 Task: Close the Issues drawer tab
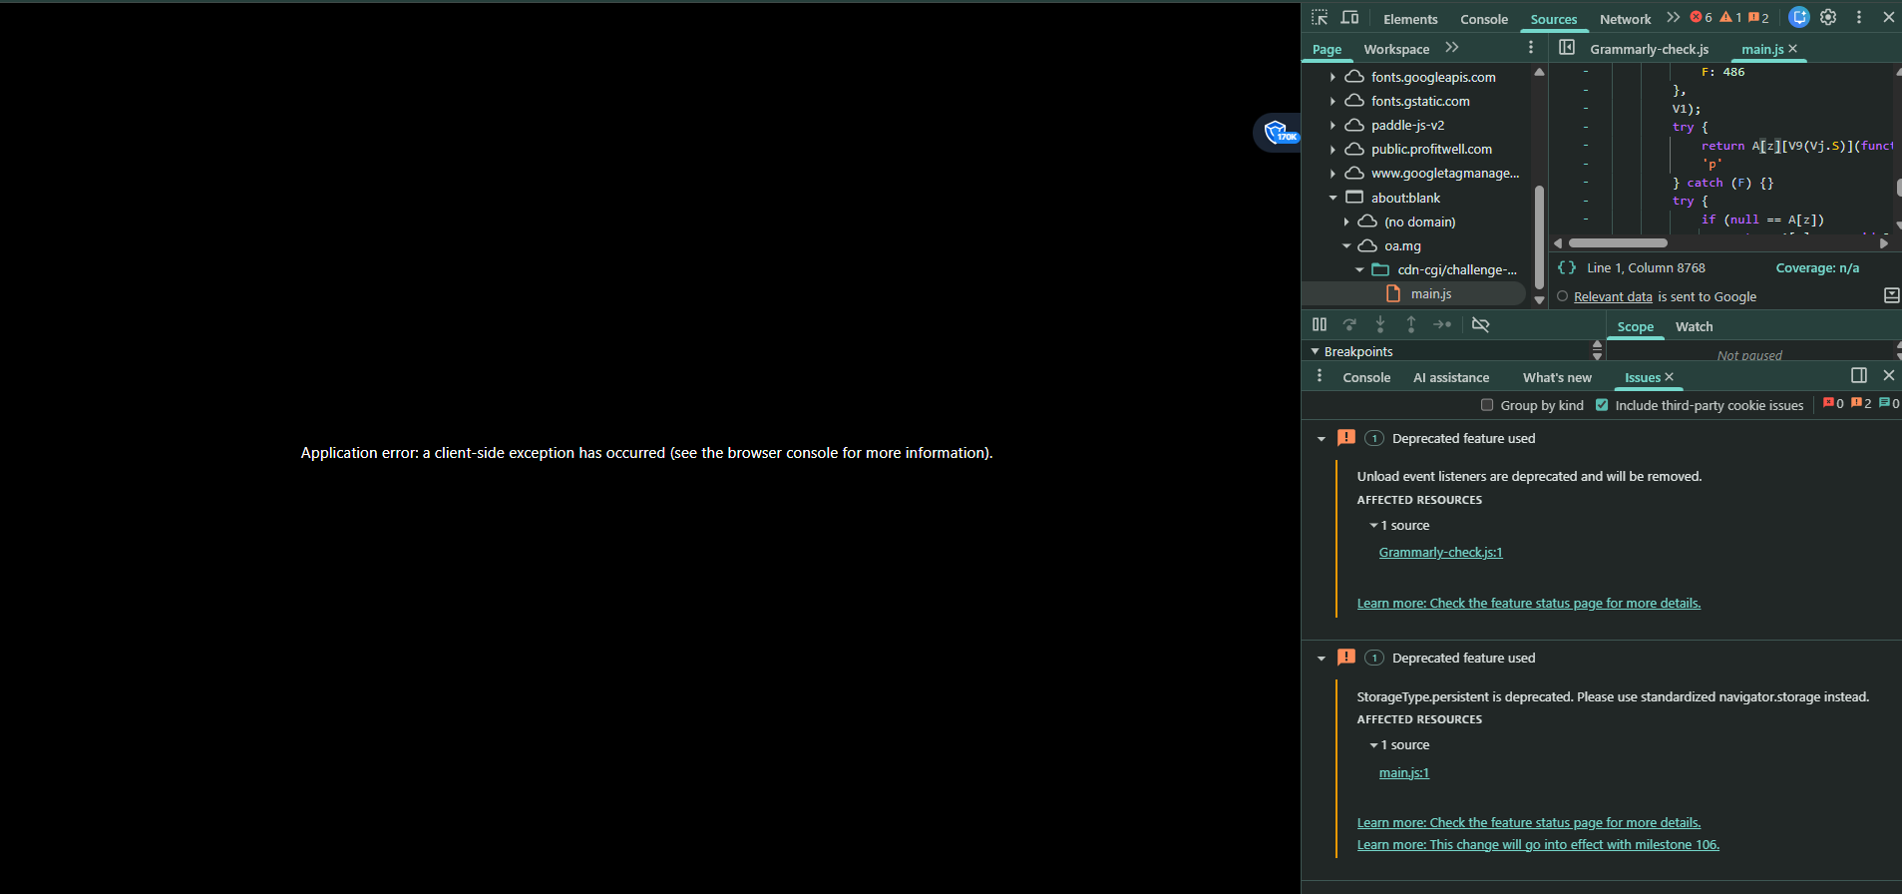click(x=1670, y=377)
